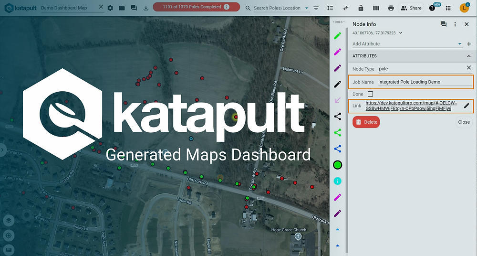Open the Add Attribute dropdown
This screenshot has height=256, width=477.
pyautogui.click(x=460, y=44)
